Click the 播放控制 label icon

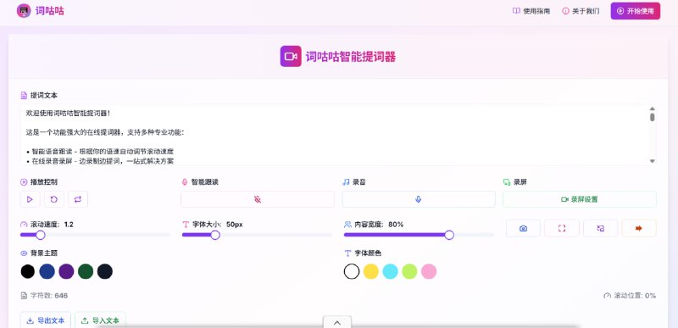24,182
